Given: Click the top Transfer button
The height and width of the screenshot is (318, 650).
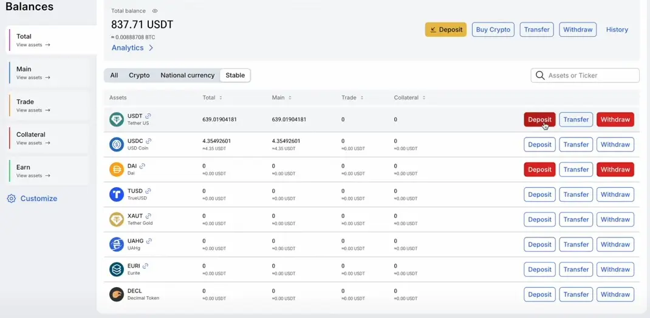Looking at the screenshot, I should [537, 30].
